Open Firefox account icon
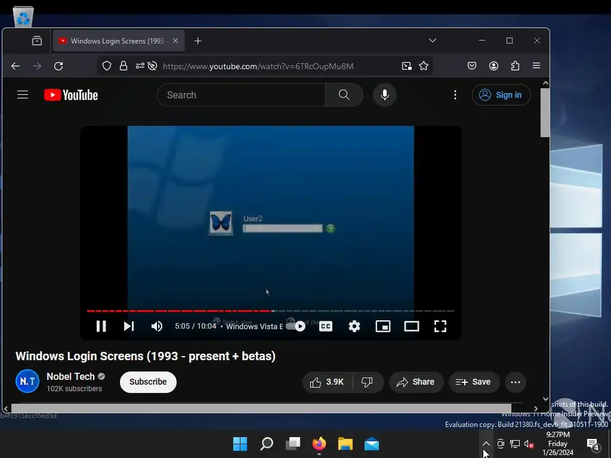The image size is (611, 458). coord(493,66)
